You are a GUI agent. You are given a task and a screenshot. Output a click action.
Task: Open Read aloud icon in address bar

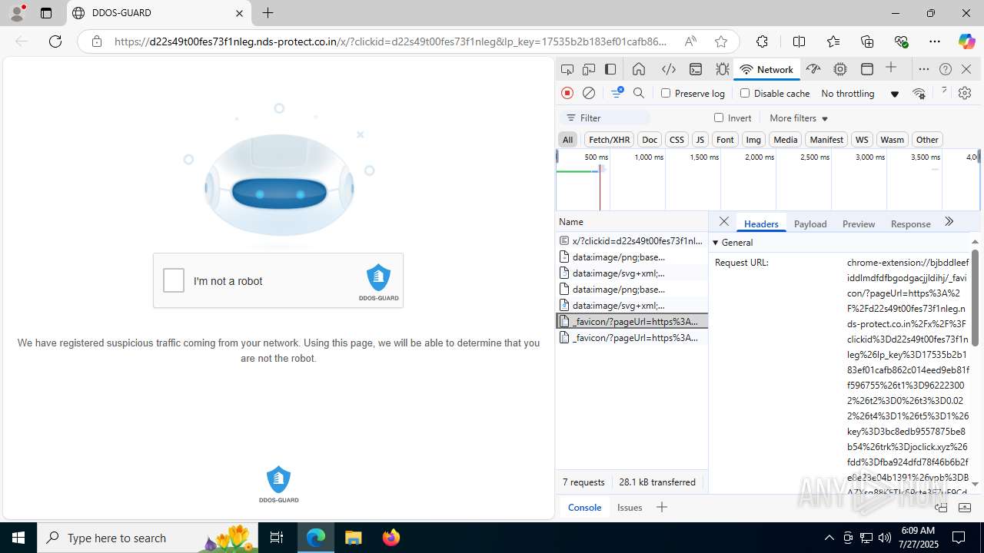(690, 41)
